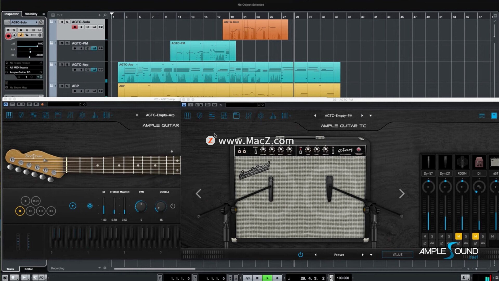Click bar 29 on the timeline ruler

point(297,17)
